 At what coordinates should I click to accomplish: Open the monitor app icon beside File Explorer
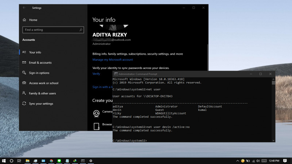pos(35,161)
